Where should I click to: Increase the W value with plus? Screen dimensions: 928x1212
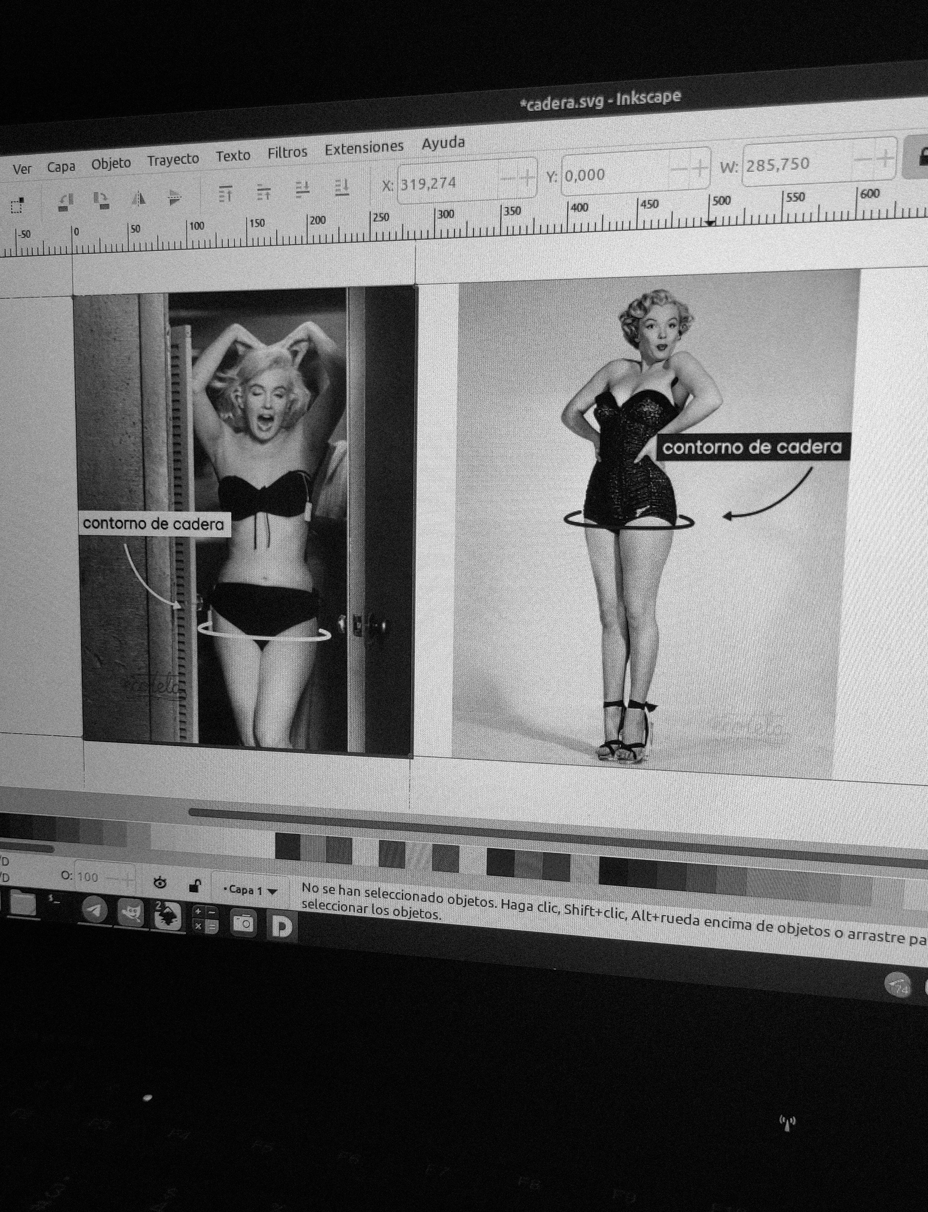(885, 158)
